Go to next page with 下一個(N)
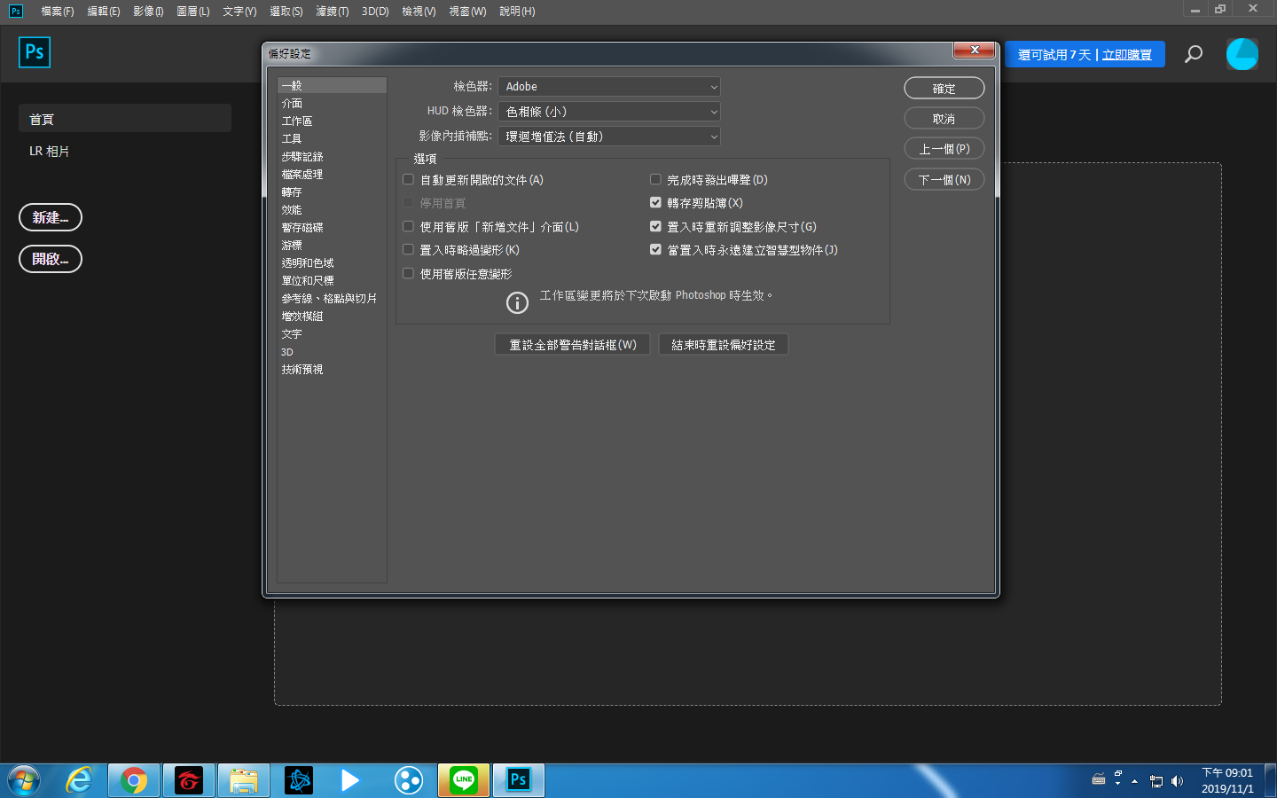 pos(944,180)
